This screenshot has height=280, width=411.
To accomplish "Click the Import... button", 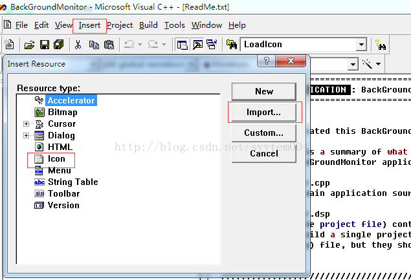I will point(264,112).
